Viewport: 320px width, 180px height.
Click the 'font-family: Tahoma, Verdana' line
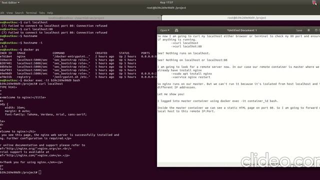click(45, 114)
